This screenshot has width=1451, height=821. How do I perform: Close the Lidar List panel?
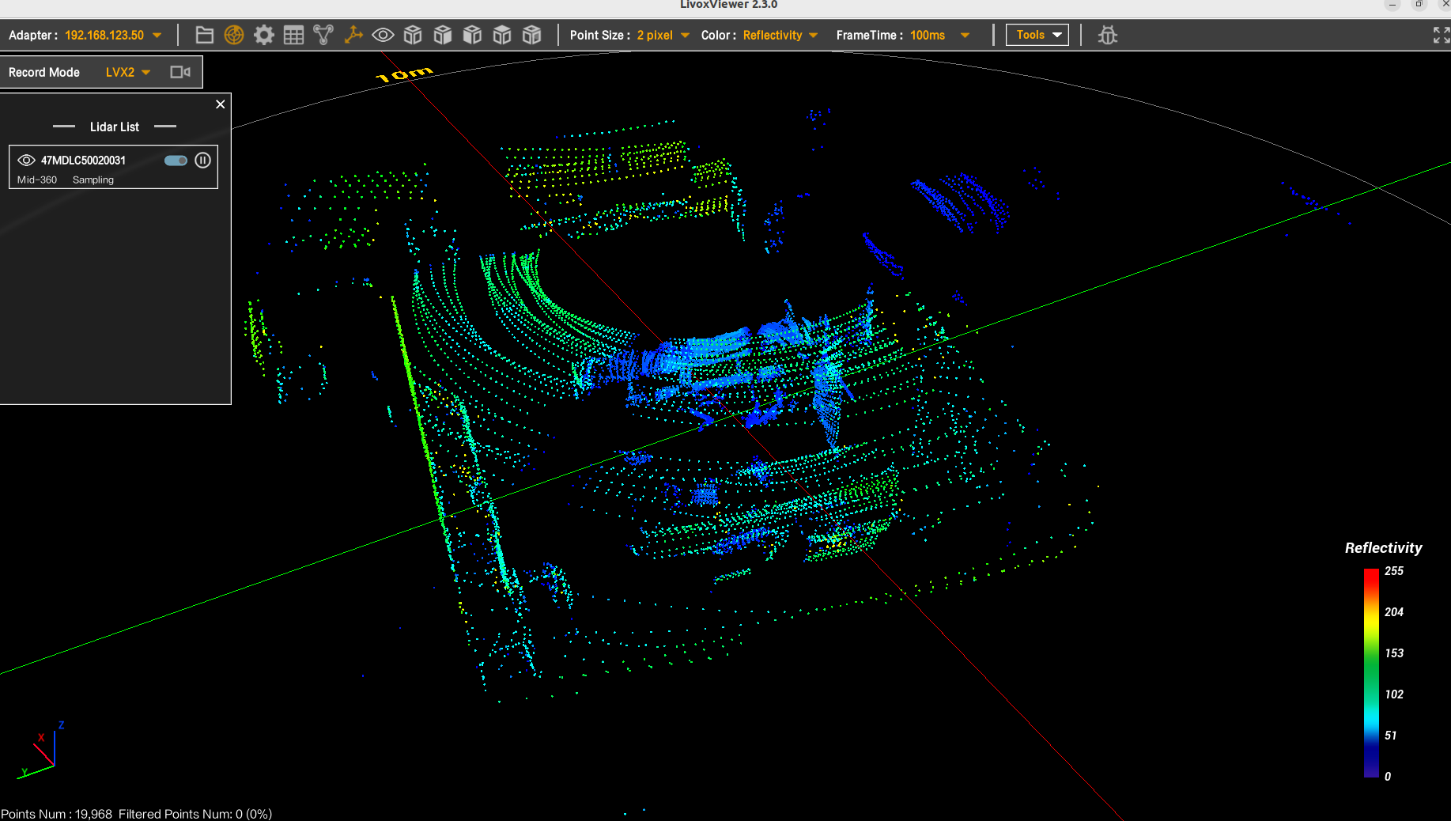point(221,104)
